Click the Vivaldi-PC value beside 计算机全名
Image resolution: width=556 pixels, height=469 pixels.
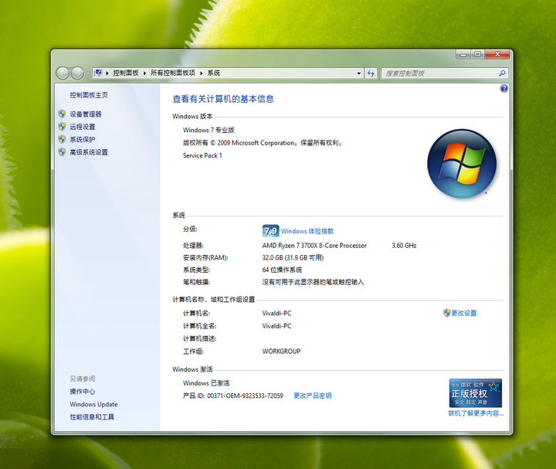(276, 326)
